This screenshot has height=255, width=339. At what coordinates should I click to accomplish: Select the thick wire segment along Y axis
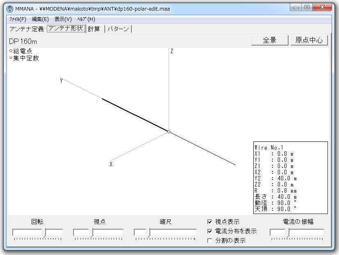(135, 115)
